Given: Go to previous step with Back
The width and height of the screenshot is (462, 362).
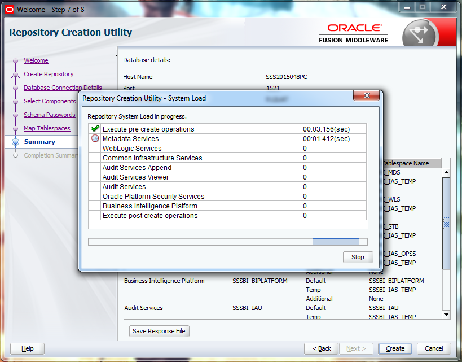Looking at the screenshot, I should point(322,348).
